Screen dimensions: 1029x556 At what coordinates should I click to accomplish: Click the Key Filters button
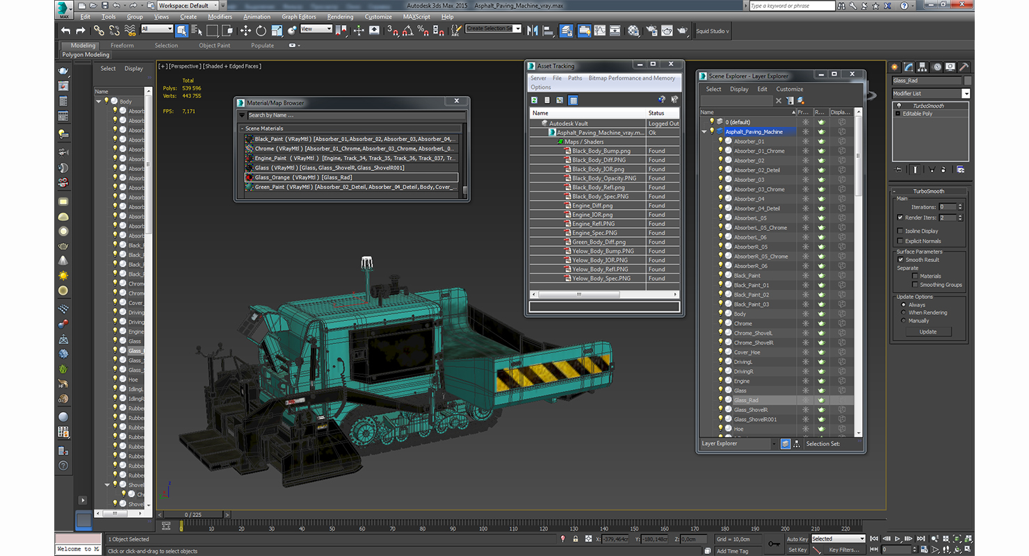[844, 550]
